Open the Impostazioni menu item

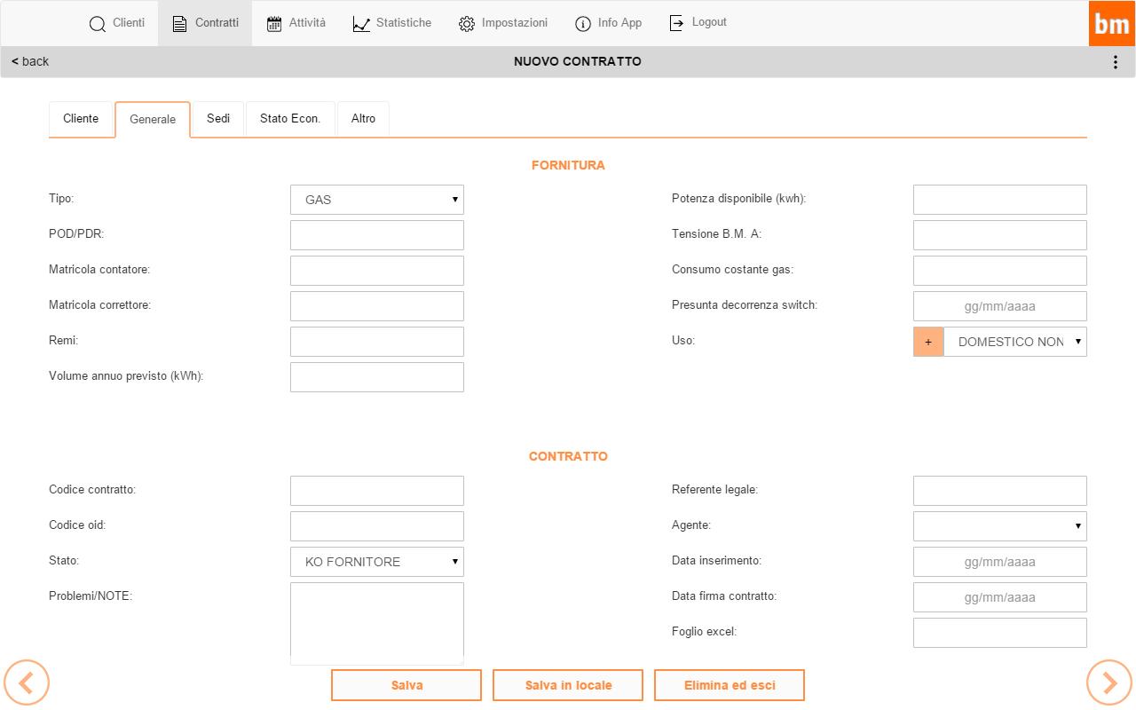[x=502, y=23]
